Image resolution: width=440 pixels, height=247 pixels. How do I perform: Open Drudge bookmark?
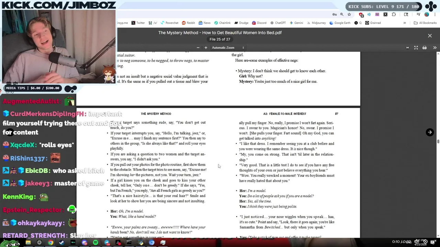241,23
